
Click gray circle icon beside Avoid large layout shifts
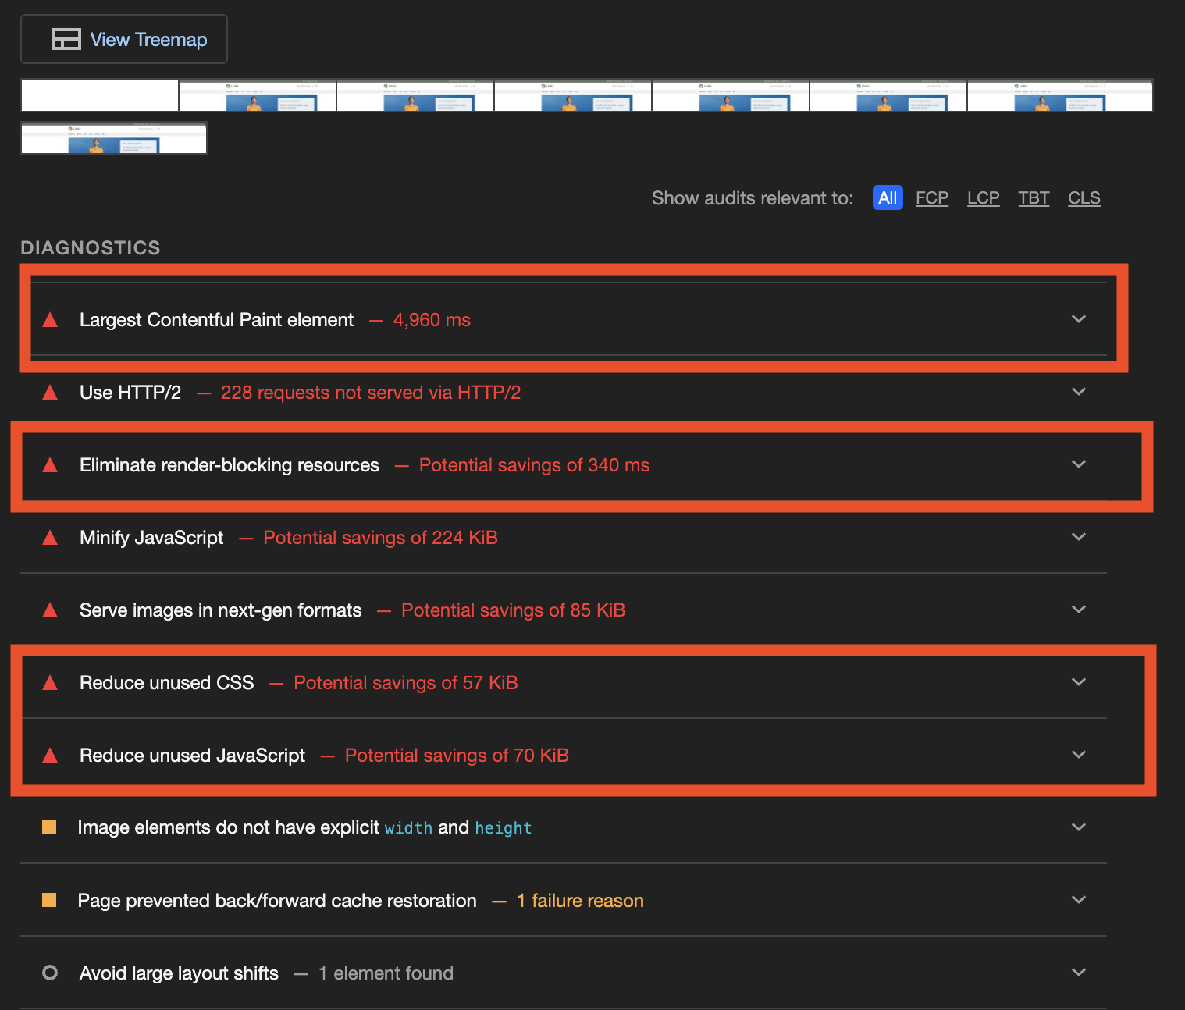click(x=50, y=973)
